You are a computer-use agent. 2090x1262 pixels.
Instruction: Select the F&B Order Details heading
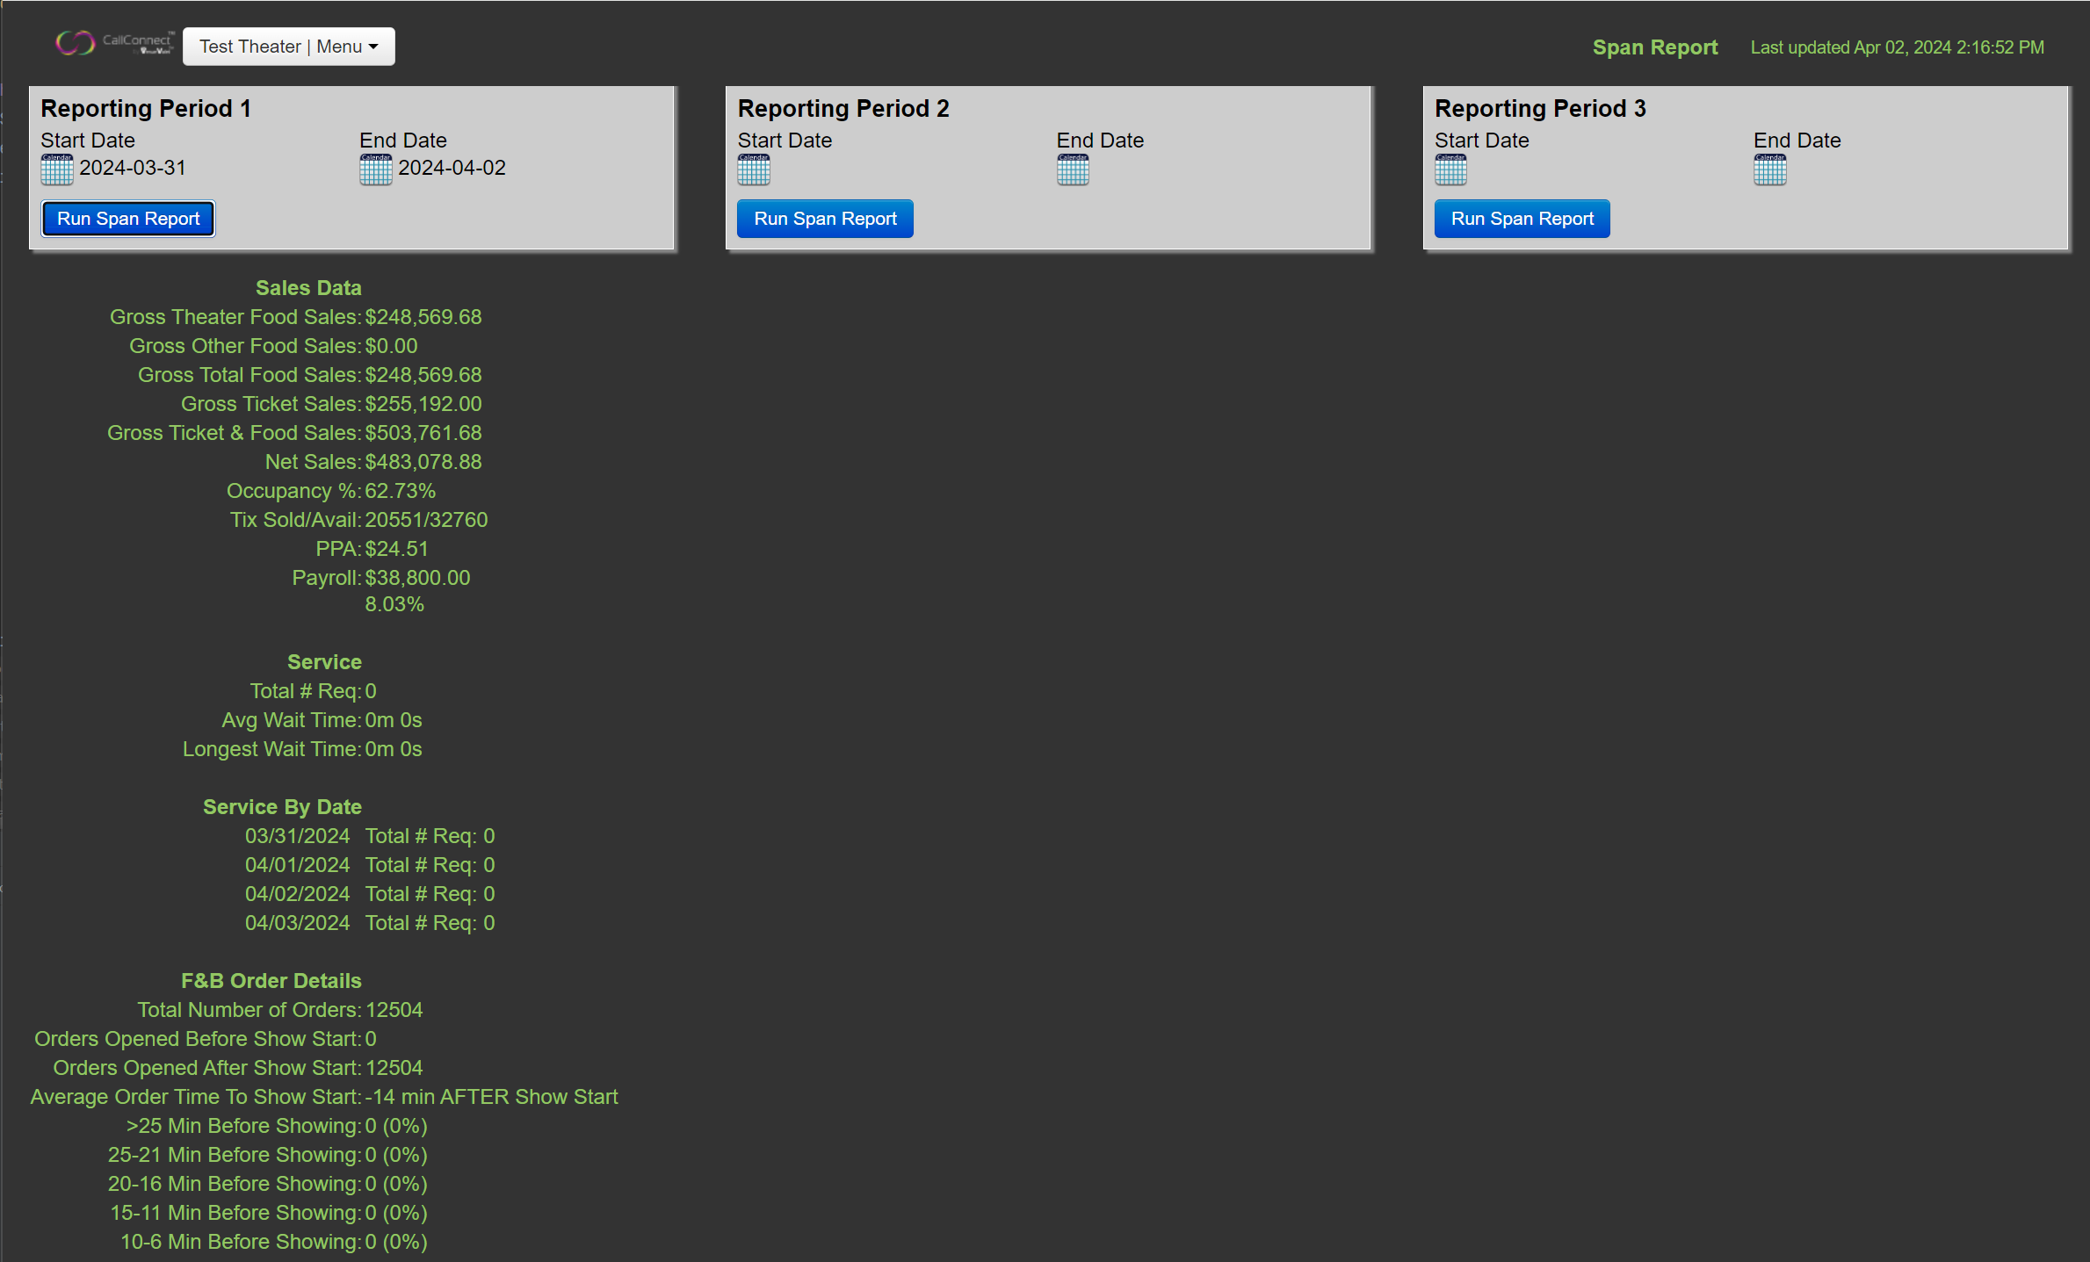tap(271, 981)
